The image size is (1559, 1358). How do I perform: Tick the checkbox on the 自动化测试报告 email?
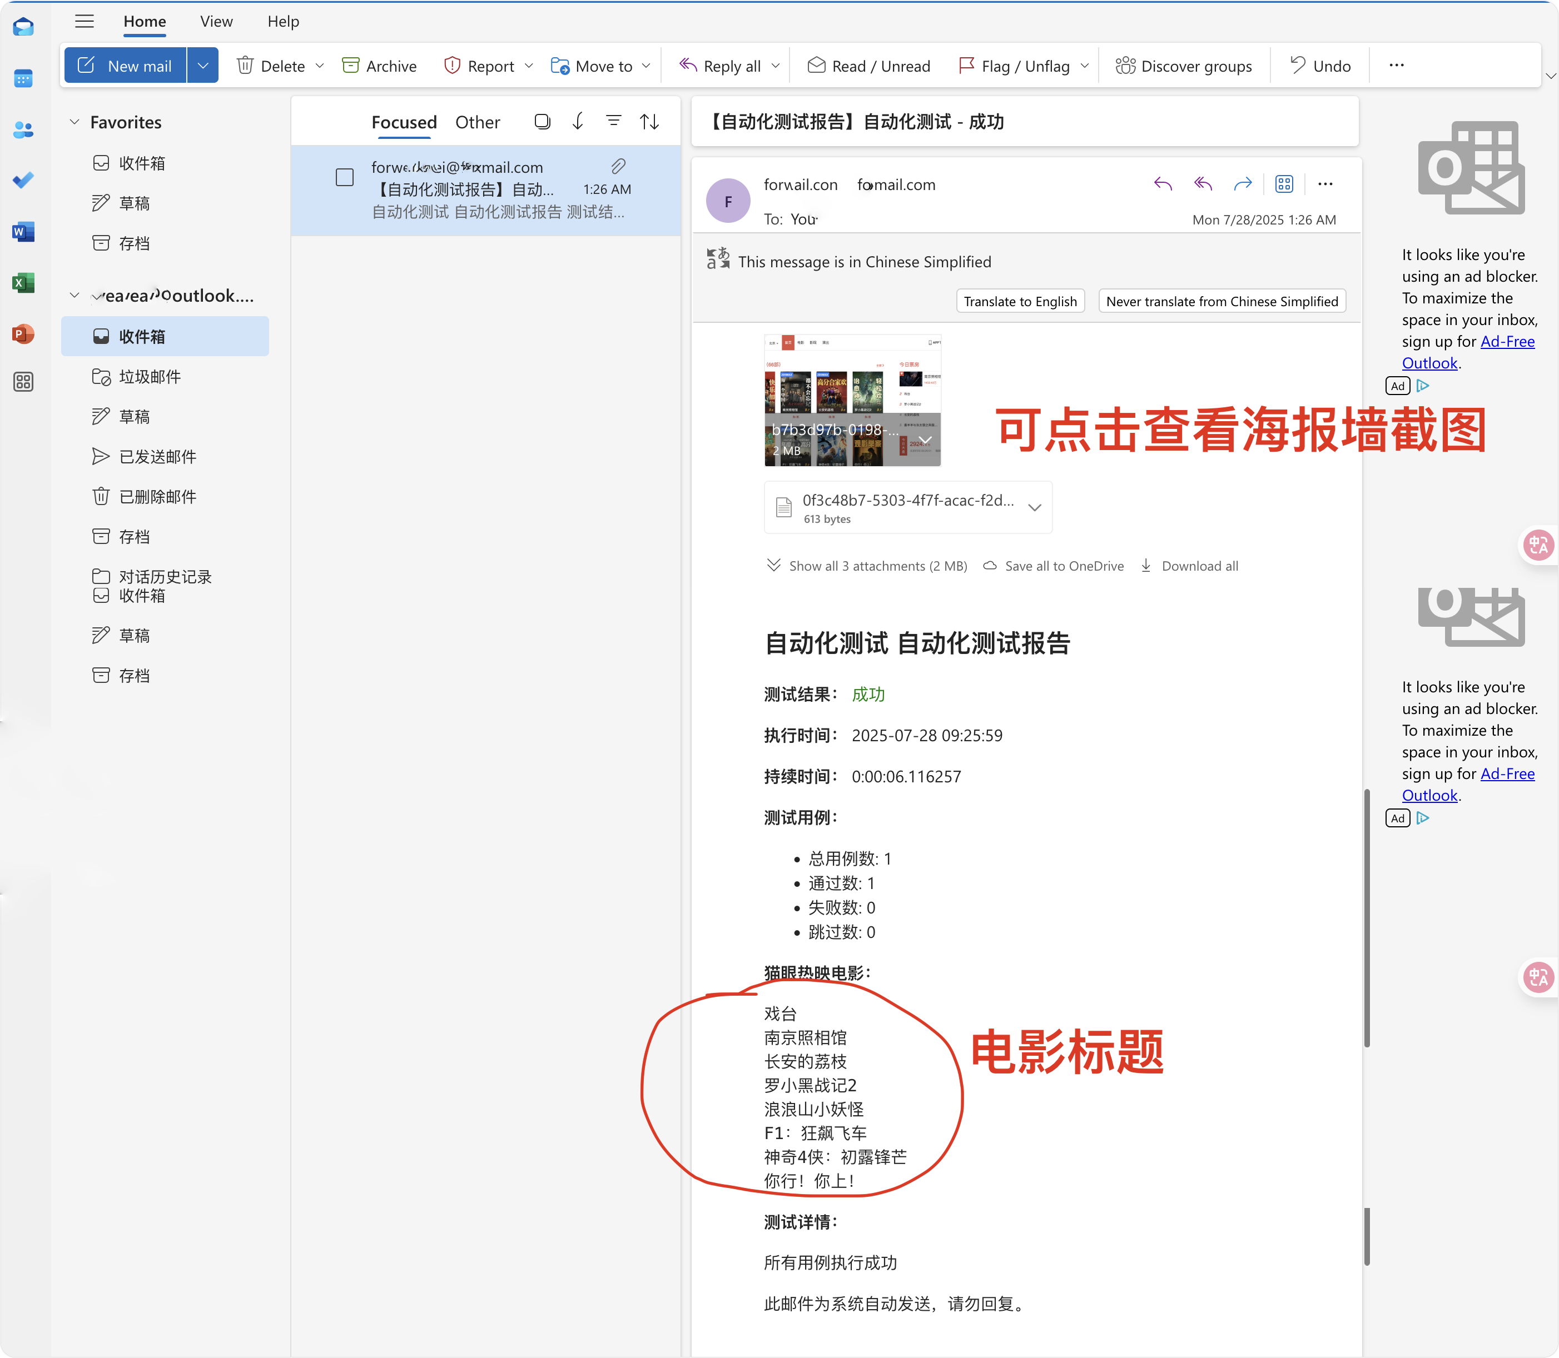(x=345, y=177)
